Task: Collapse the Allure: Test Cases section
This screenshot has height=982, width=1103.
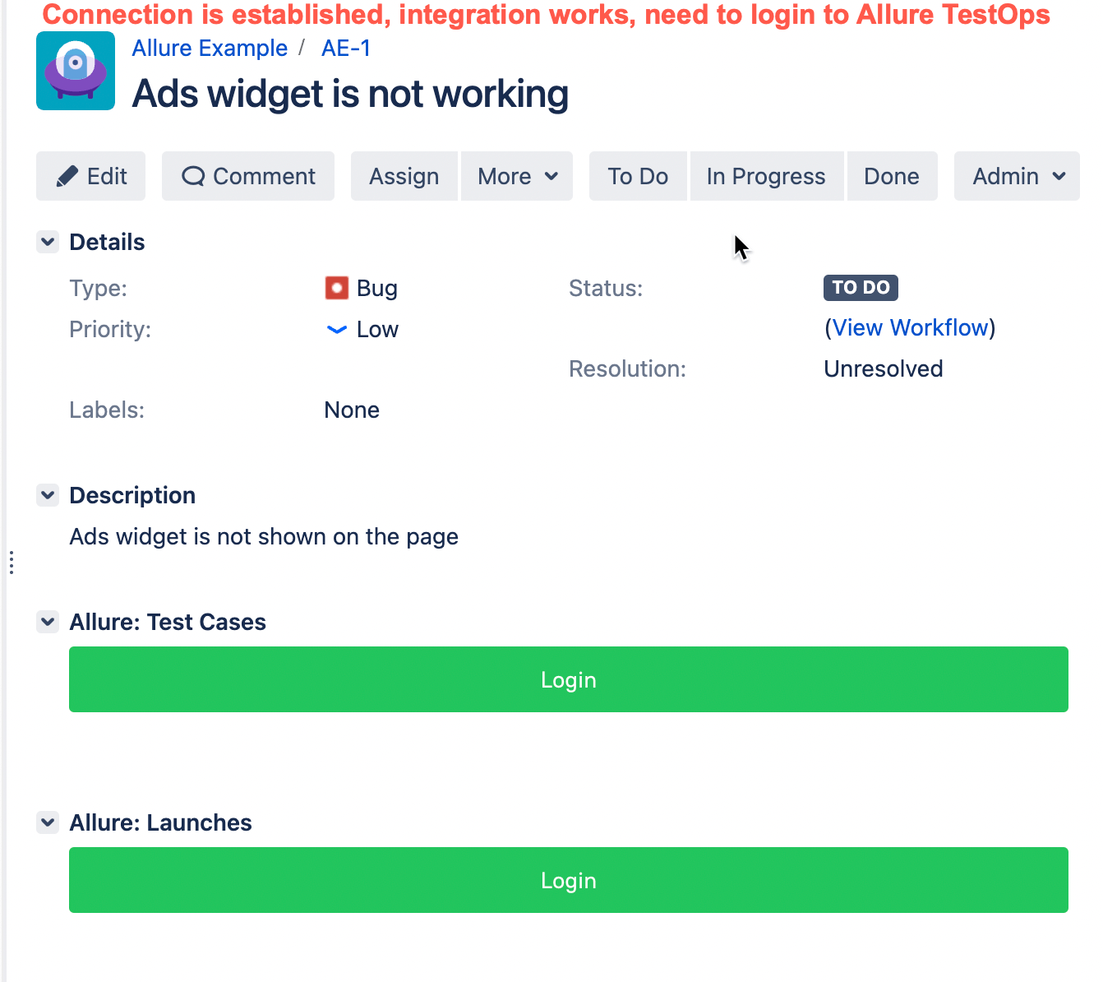Action: tap(48, 622)
